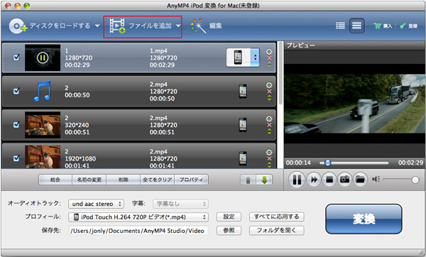Adjust the preview volume slider
Viewport: 426px width, 257px height.
click(400, 180)
